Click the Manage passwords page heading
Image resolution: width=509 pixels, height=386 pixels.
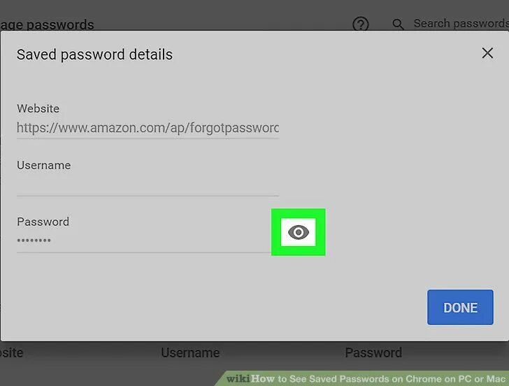click(x=47, y=24)
